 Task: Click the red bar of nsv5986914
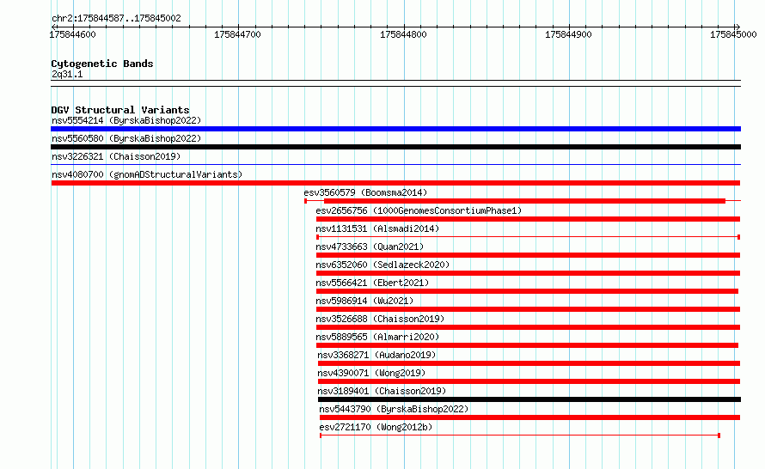529,309
